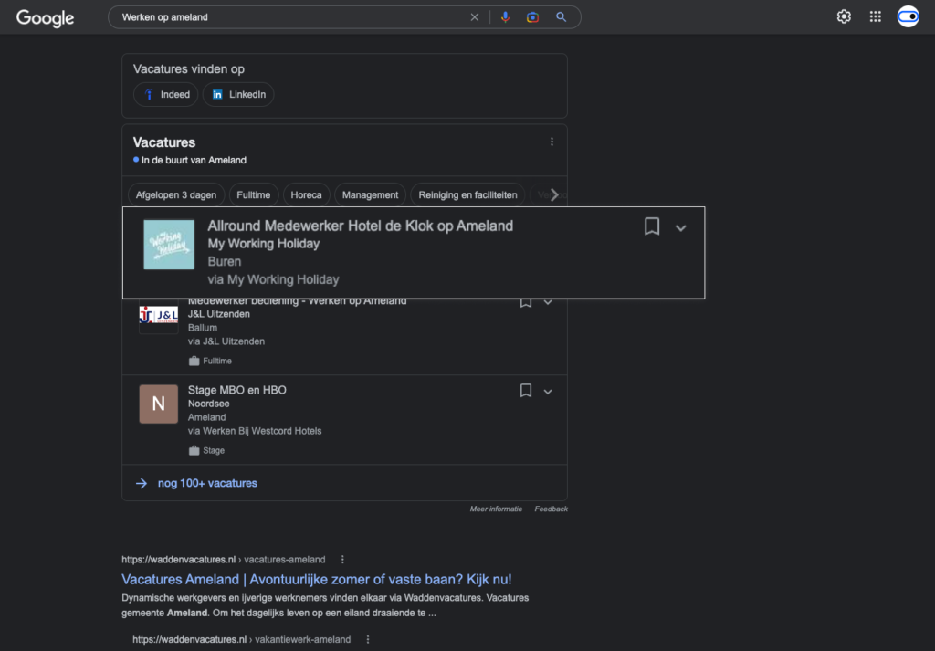This screenshot has width=935, height=651.
Task: Bookmark the Allround Medewerker Hotel de Klok job
Action: [x=652, y=226]
